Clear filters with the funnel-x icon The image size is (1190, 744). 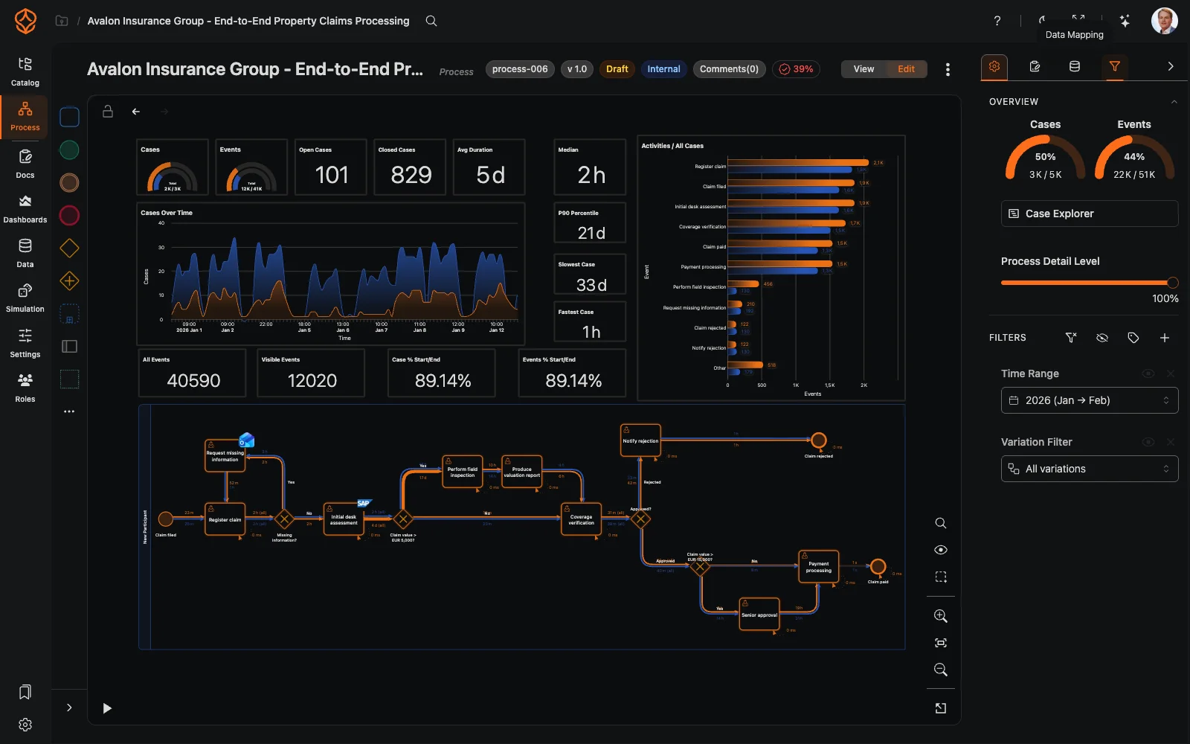click(x=1071, y=338)
